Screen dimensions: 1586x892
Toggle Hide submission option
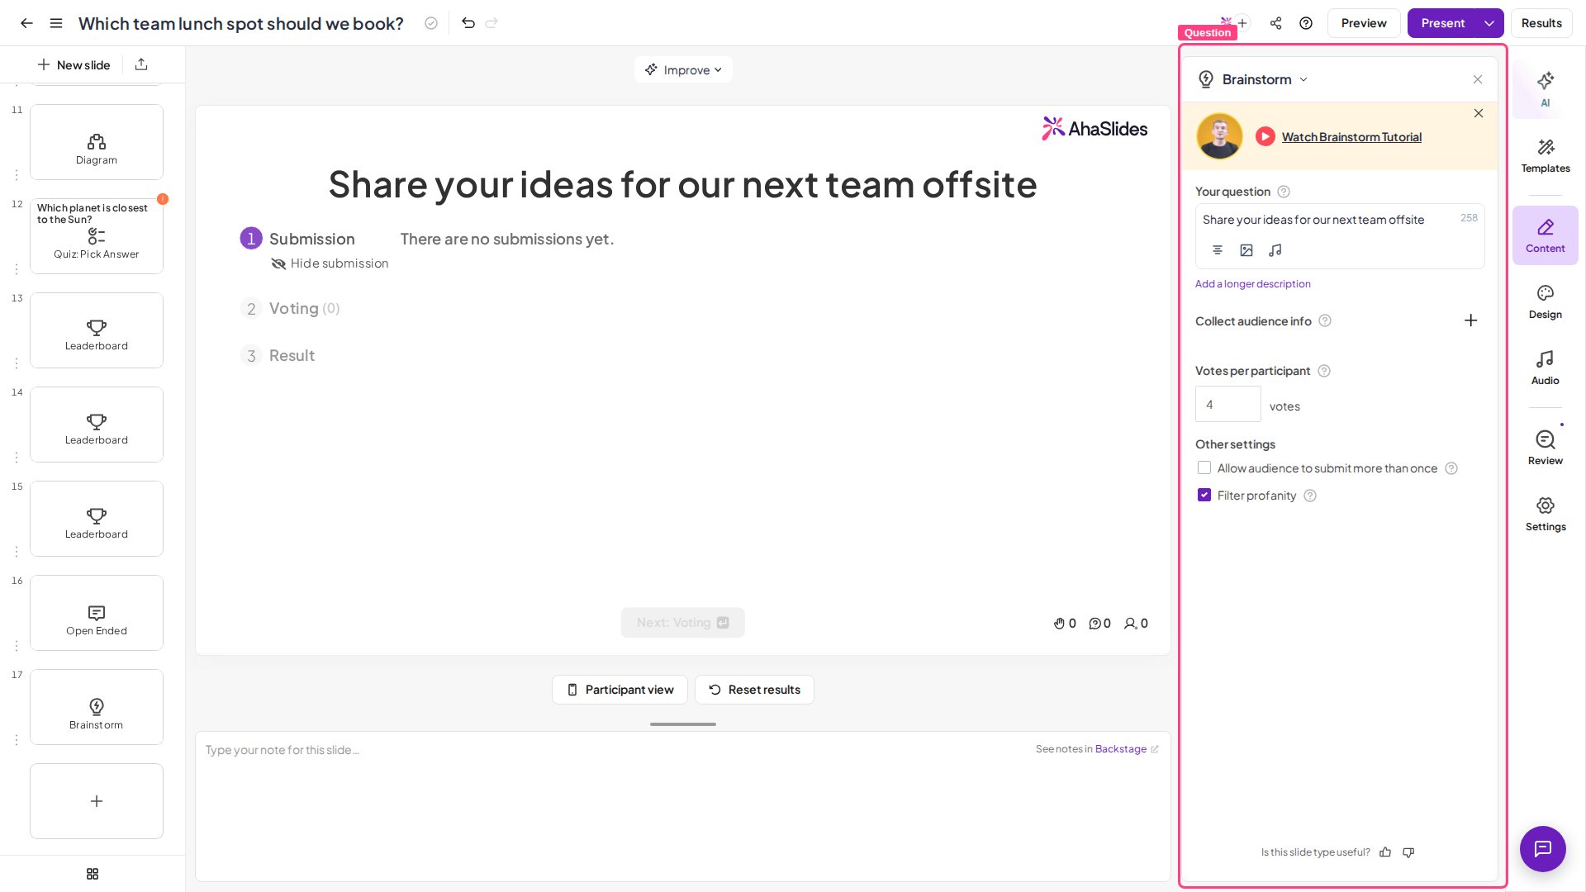click(x=330, y=263)
